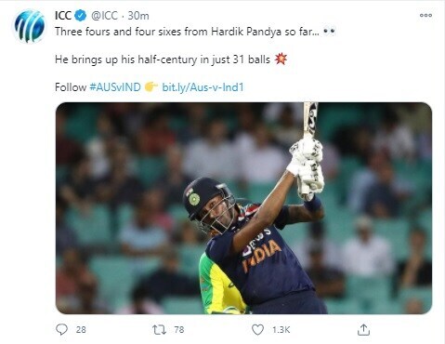Open the ICC account name
Viewport: 445px width, 344px height.
(x=63, y=16)
